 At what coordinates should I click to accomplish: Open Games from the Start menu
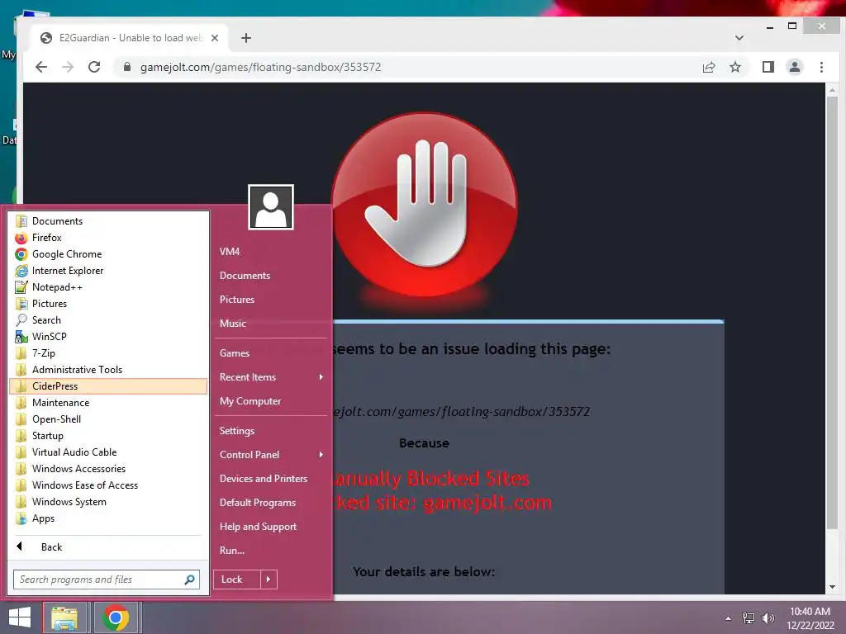[271, 353]
